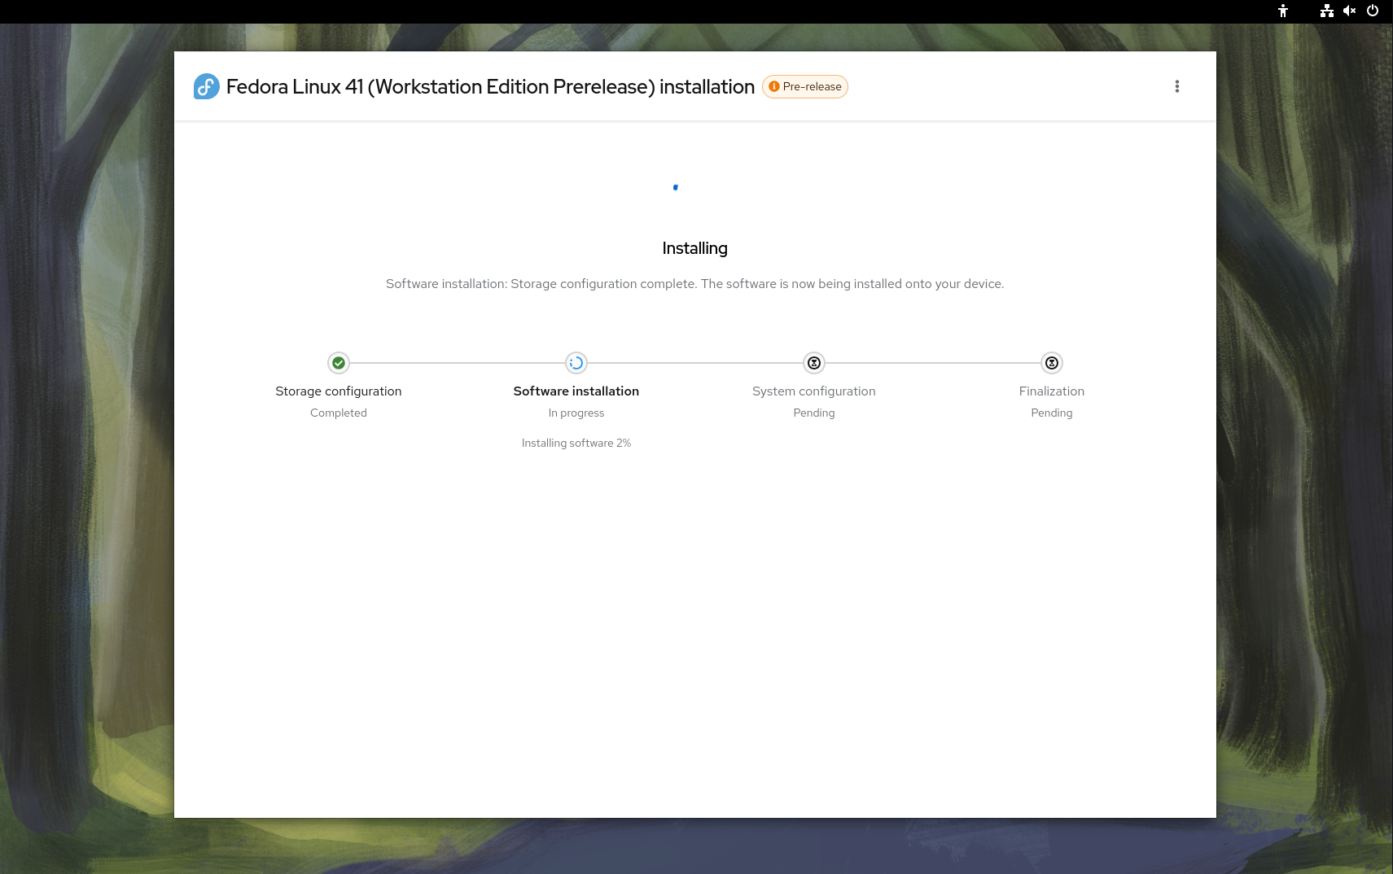The width and height of the screenshot is (1393, 874).
Task: Select the Finalization step label
Action: tap(1052, 391)
